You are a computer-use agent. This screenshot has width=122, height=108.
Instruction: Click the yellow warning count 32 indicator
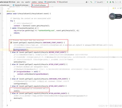114,8
